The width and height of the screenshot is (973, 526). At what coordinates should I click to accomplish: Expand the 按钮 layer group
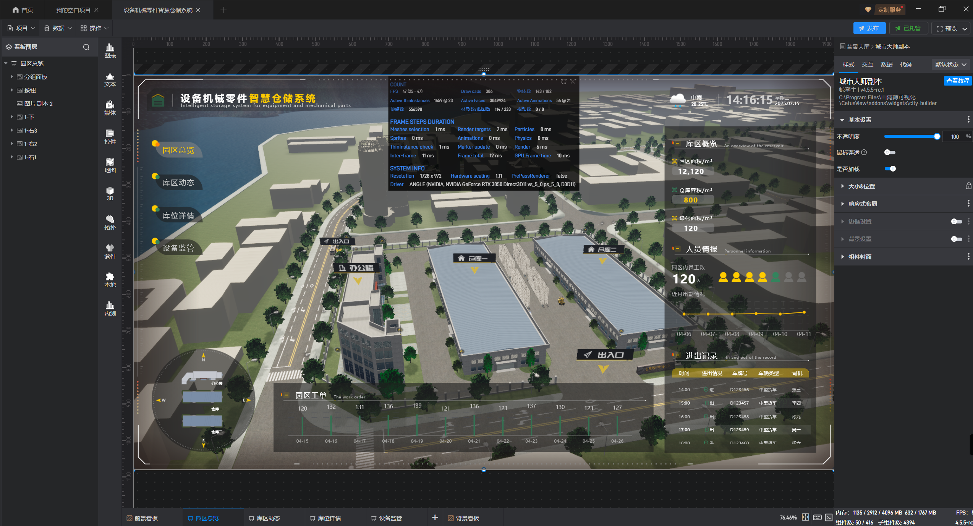pos(12,90)
